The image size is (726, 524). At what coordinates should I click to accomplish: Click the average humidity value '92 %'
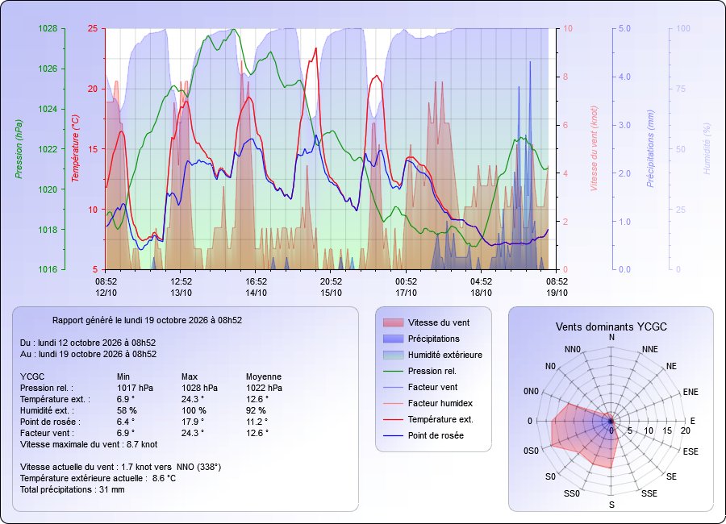(x=256, y=410)
